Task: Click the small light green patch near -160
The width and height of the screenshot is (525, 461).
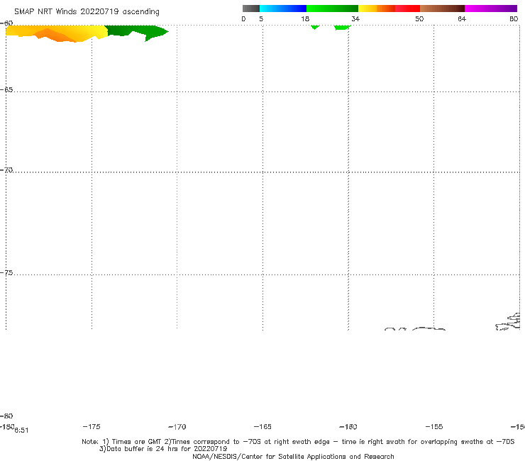Action: pos(341,28)
